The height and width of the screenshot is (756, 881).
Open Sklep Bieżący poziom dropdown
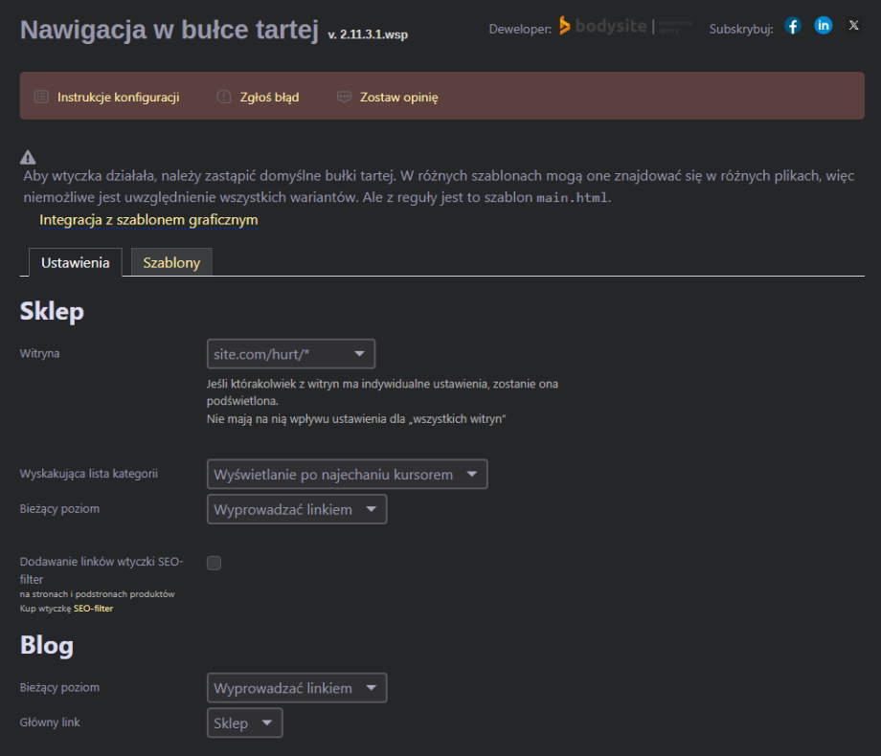tap(297, 509)
